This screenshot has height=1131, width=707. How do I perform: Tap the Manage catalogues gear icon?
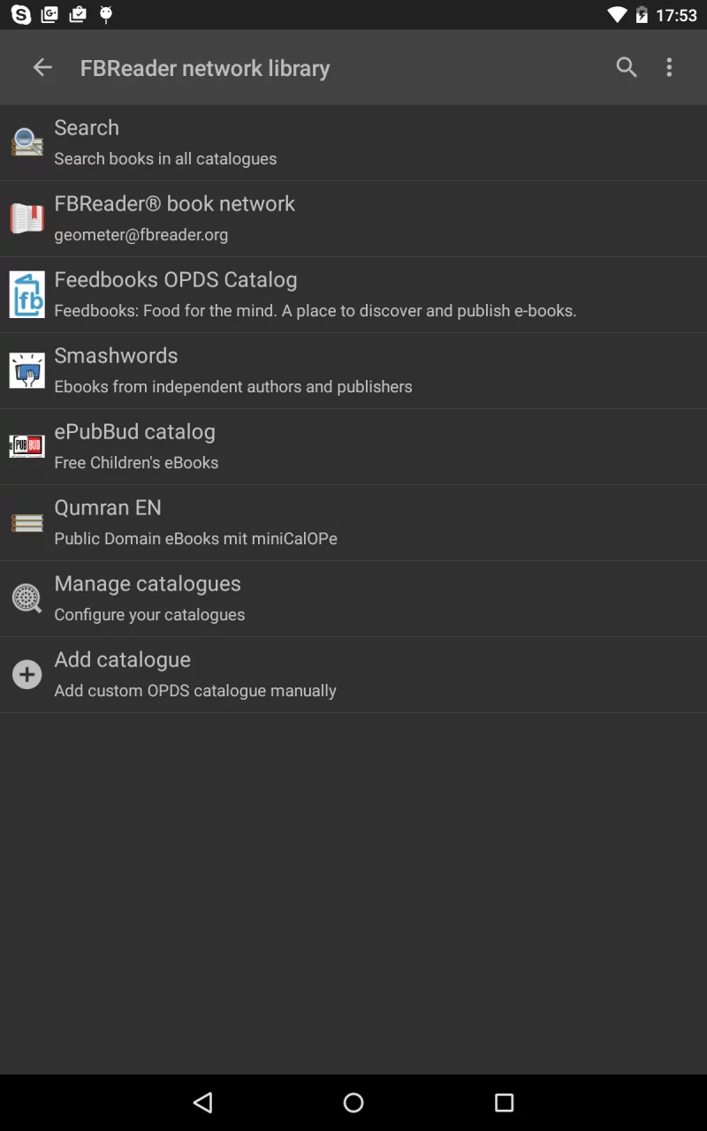point(27,598)
